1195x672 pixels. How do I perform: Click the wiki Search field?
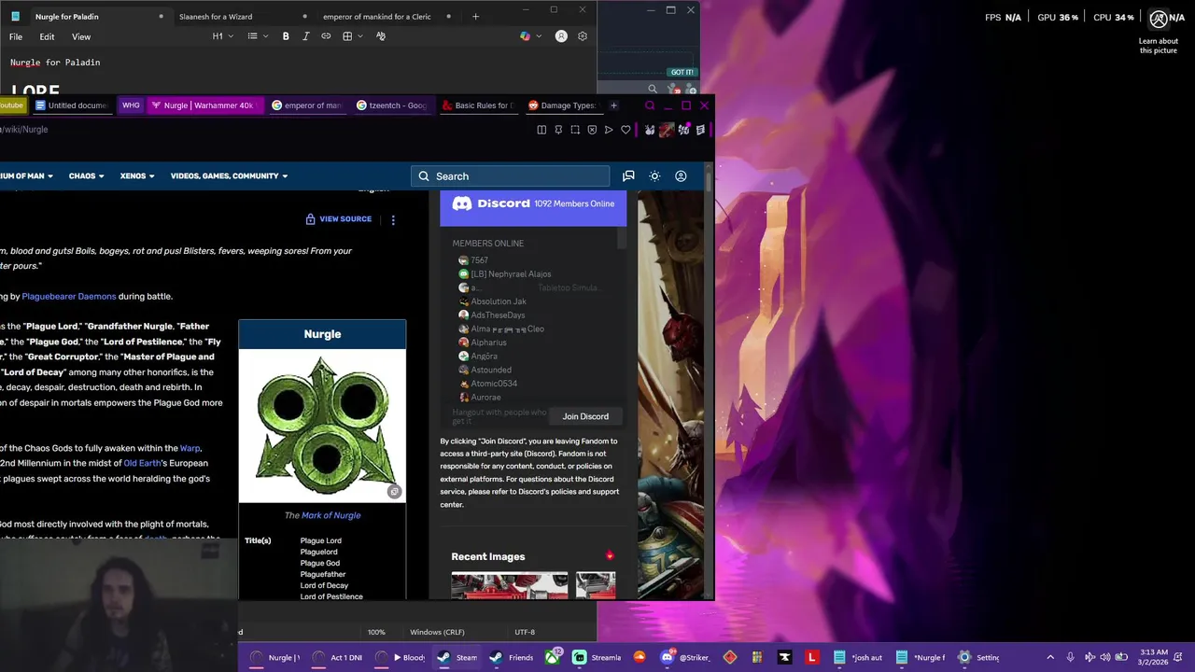click(510, 176)
